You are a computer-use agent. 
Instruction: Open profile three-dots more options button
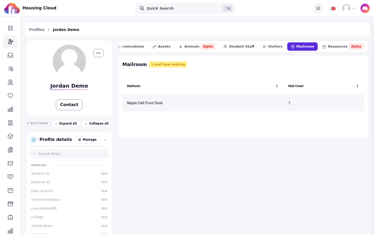[98, 53]
